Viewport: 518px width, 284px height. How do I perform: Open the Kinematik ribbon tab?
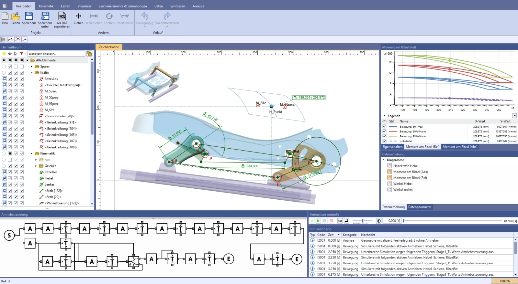[46, 6]
